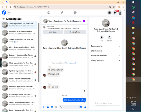Pick a GIF with the GIF icon

[x=56, y=107]
